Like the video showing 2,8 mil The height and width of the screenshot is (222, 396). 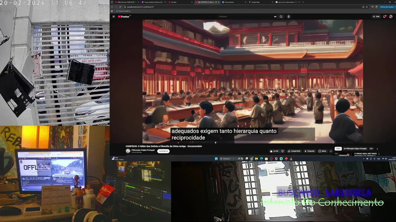click(x=274, y=151)
